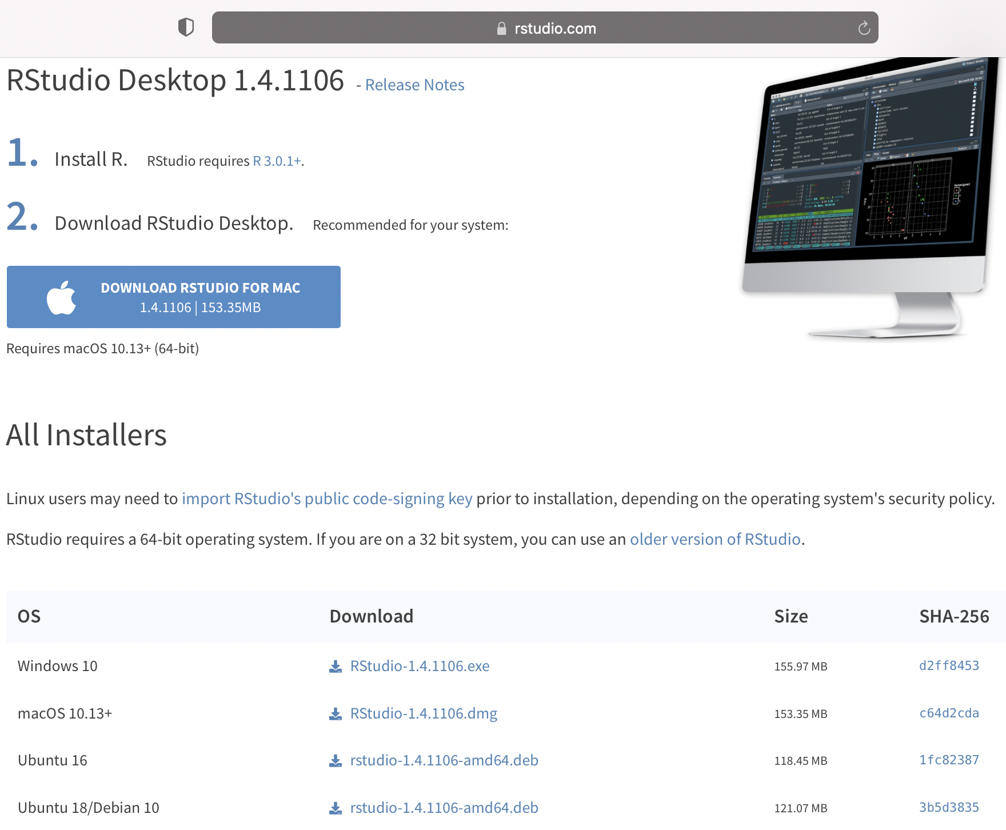Open SHA-256 hash c64d2cda
Image resolution: width=1006 pixels, height=830 pixels.
tap(949, 713)
